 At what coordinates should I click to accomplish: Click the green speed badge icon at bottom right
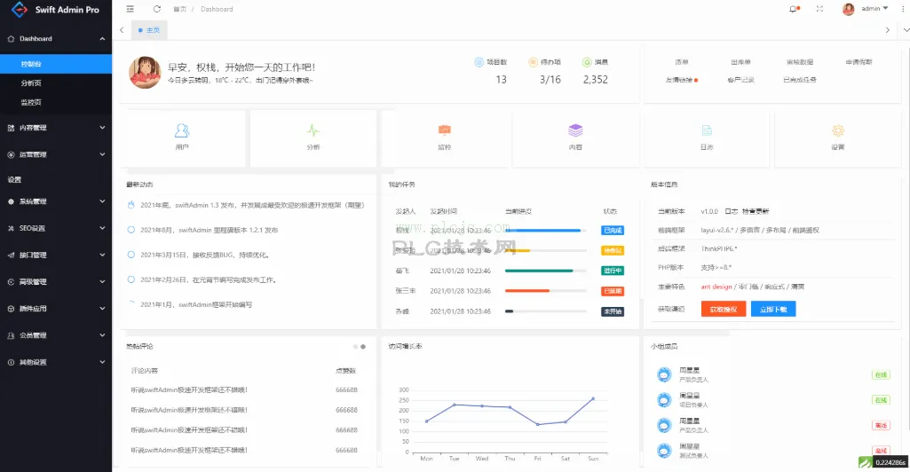866,462
